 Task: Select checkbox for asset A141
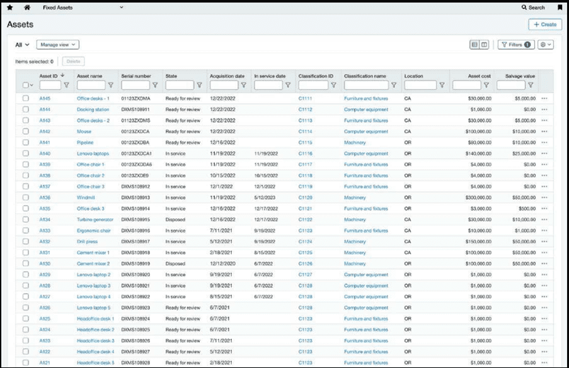[x=25, y=142]
